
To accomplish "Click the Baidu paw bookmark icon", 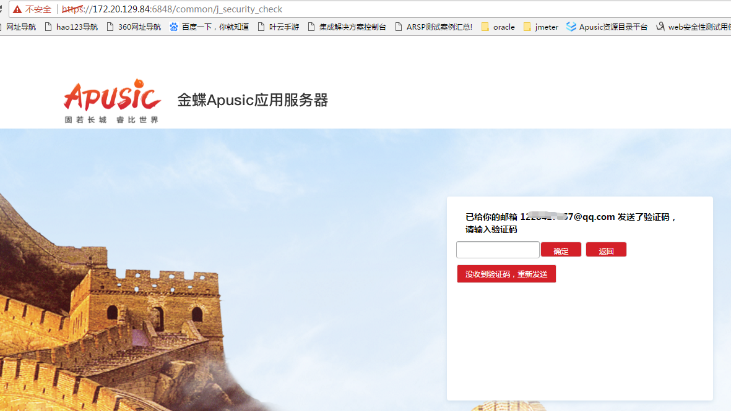I will pyautogui.click(x=174, y=27).
